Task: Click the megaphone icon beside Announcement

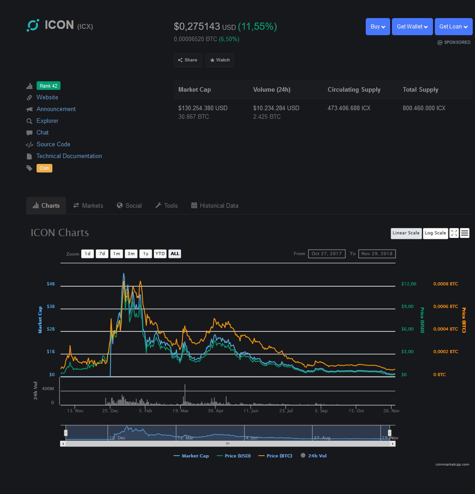Action: 29,109
